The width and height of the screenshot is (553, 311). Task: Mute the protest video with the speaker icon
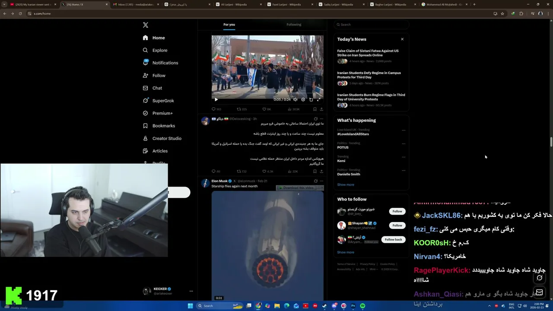pyautogui.click(x=296, y=99)
